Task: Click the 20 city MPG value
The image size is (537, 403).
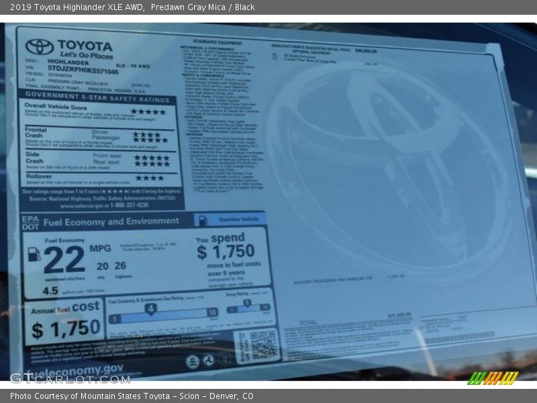Action: [103, 266]
